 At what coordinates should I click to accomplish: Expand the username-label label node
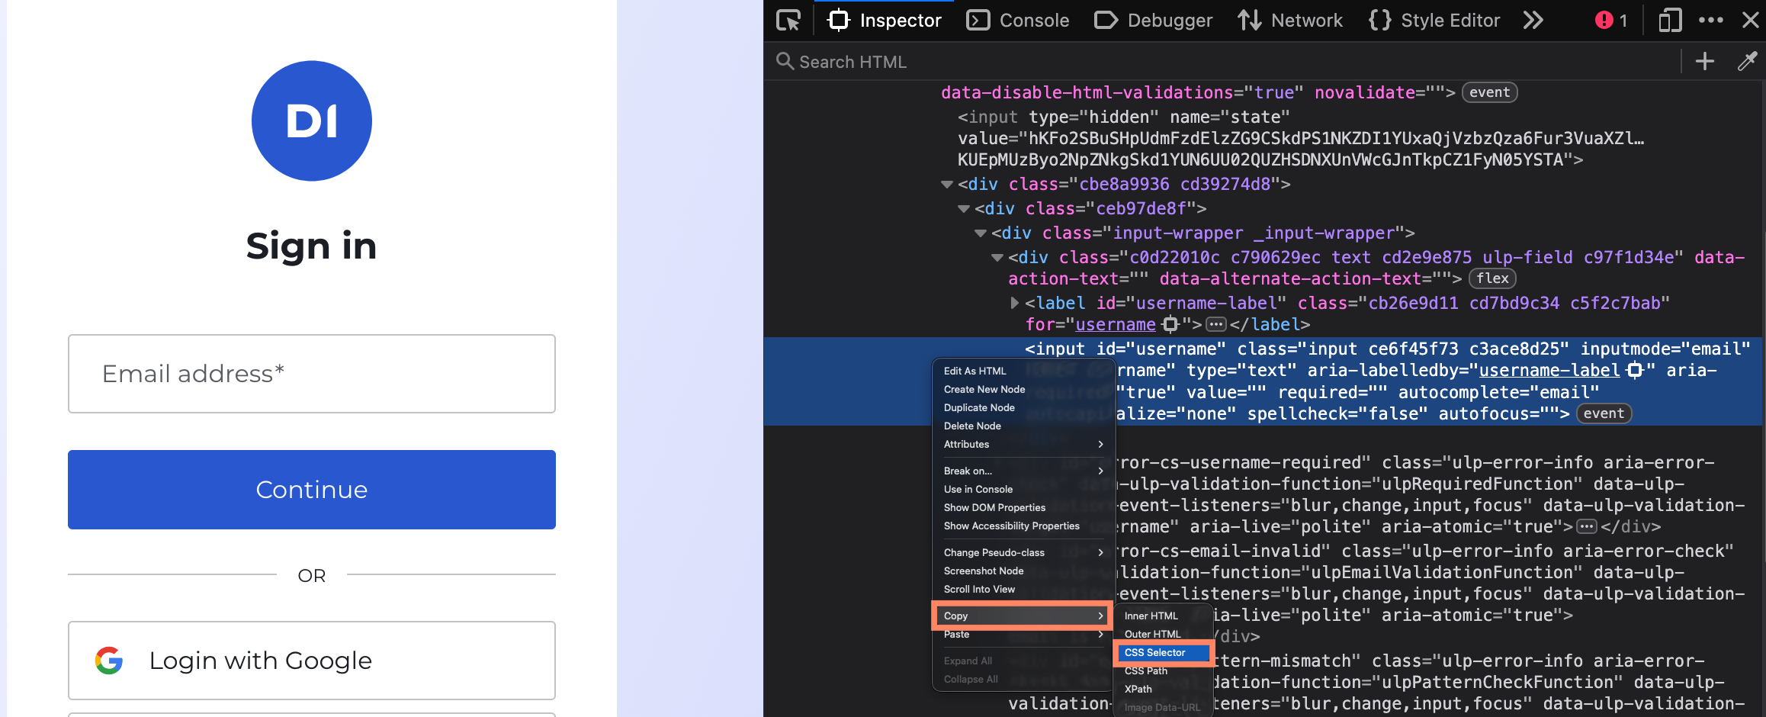click(x=1014, y=304)
